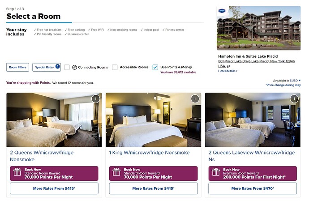Image resolution: width=309 pixels, height=201 pixels.
Task: Book 1 King room for 70,000 points
Action: (153, 173)
